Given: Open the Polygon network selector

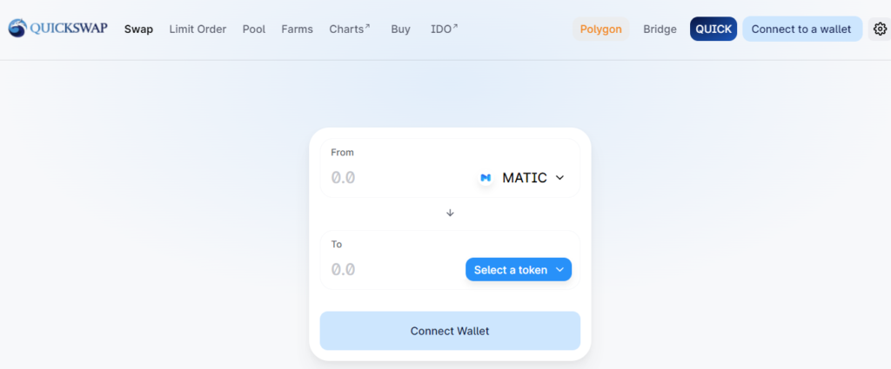Looking at the screenshot, I should pos(600,29).
